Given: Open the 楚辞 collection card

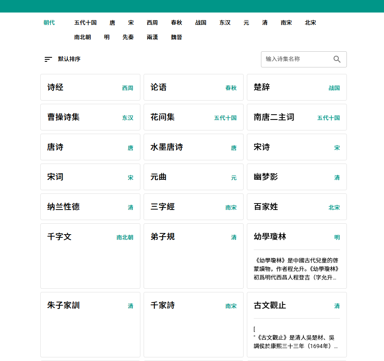Looking at the screenshot, I should 297,87.
